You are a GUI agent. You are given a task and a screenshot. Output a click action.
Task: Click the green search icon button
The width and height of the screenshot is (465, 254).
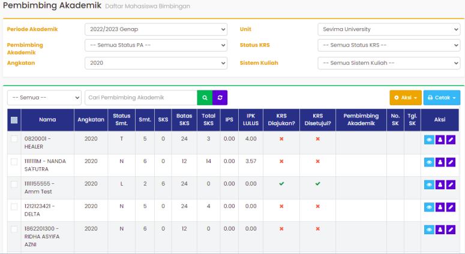(205, 98)
